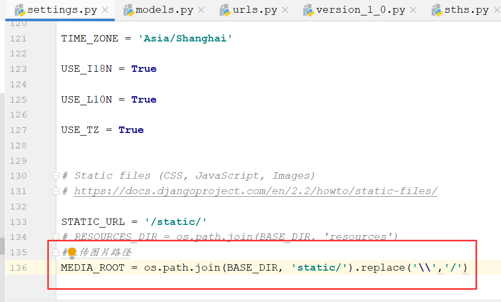The height and width of the screenshot is (302, 501).
Task: Click the USE_L10N variable name
Action: click(87, 100)
